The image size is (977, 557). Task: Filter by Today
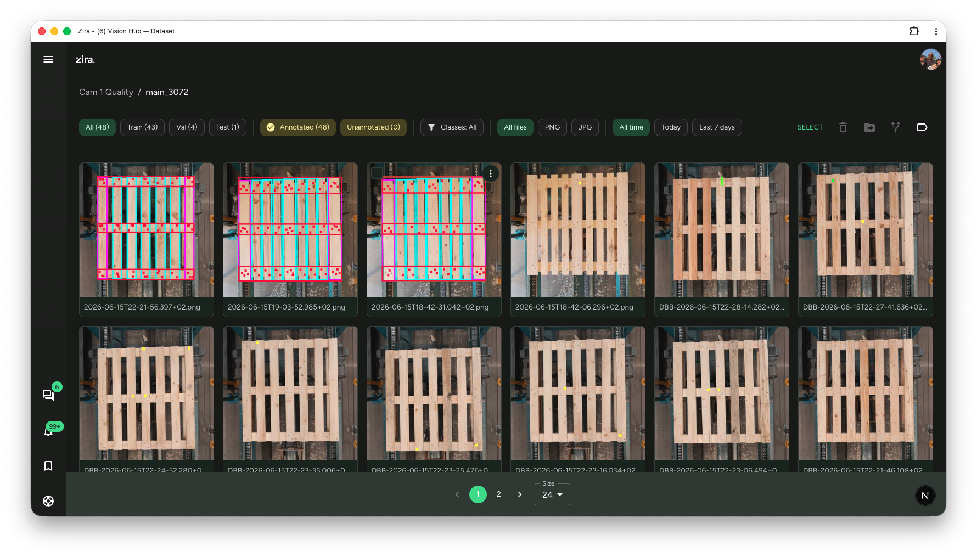tap(671, 127)
